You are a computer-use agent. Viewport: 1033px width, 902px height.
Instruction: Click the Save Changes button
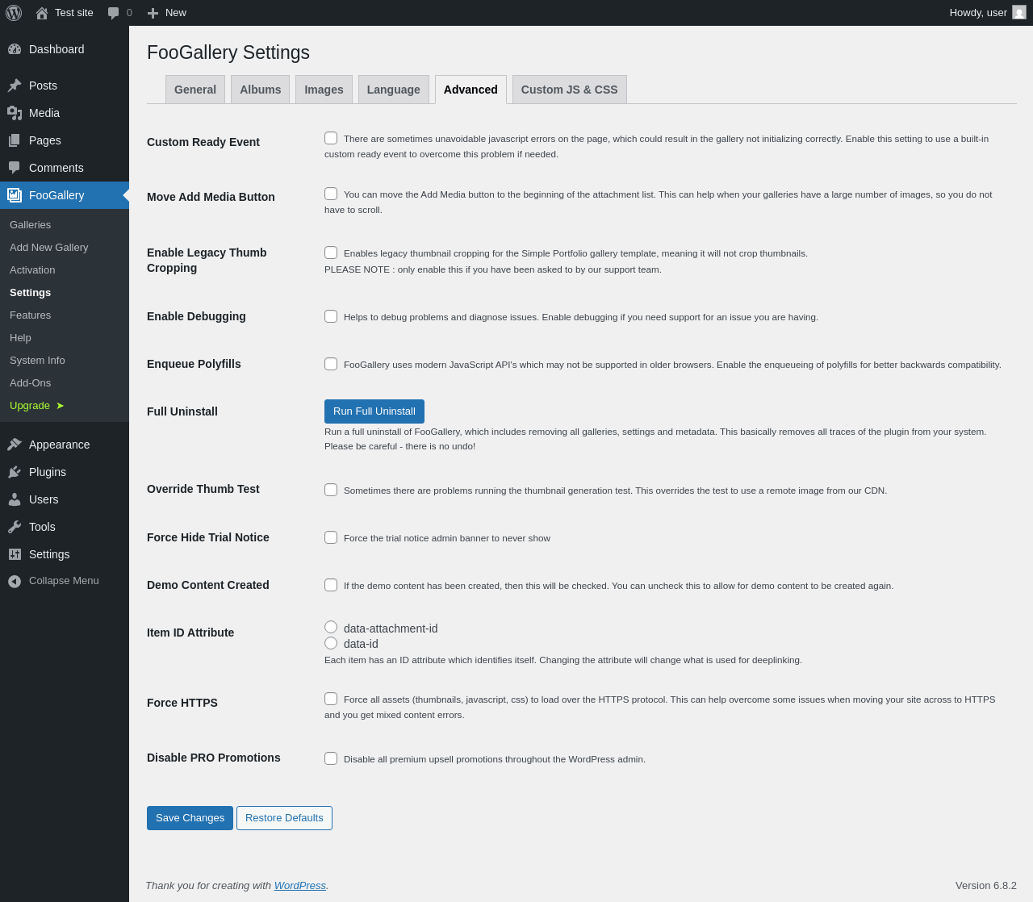point(190,818)
